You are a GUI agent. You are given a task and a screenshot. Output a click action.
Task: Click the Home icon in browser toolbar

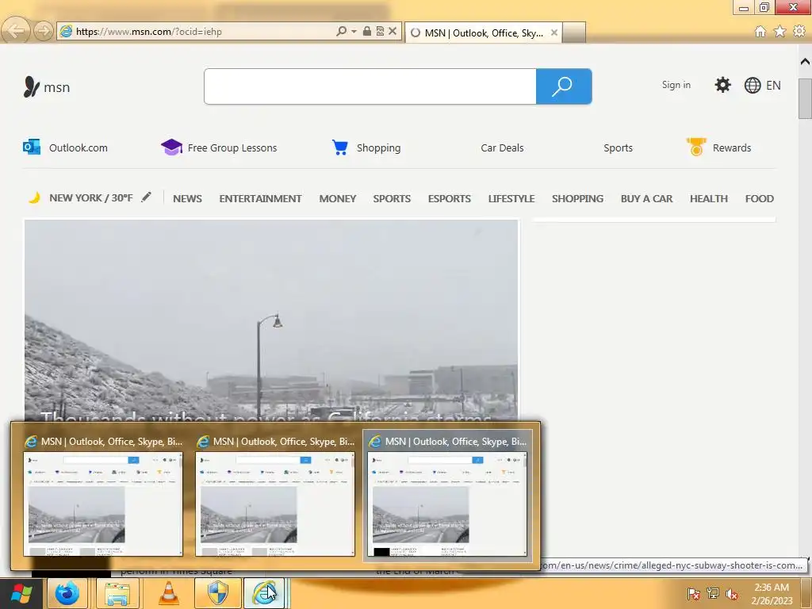point(760,32)
